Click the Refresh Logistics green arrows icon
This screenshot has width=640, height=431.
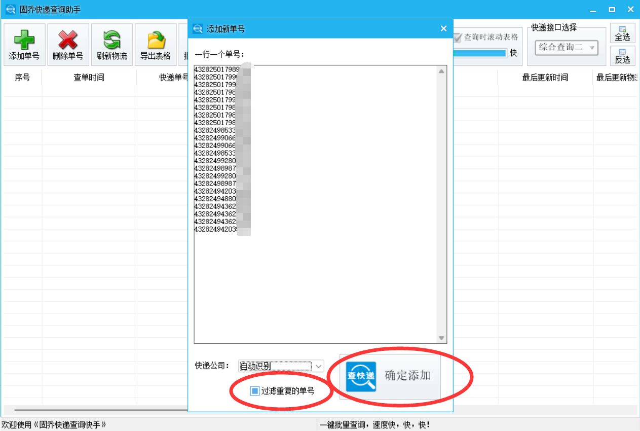click(111, 40)
